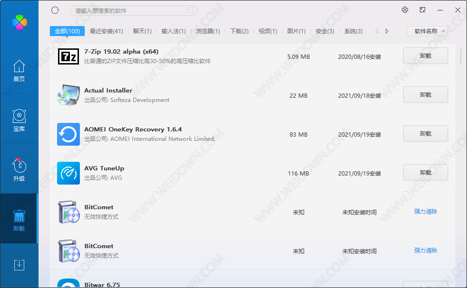Screen dimensions: 467x288
Task: Select AOMEI OneKey Recovery 1.6.4 title
Action: [133, 129]
